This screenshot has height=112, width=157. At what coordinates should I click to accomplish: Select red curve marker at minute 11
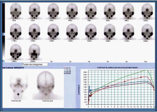(124, 82)
